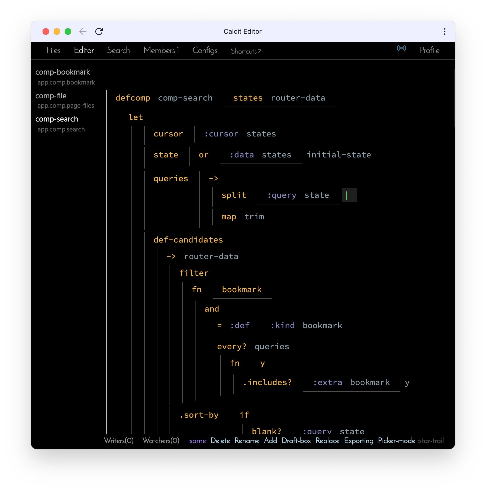Select the .includes? token
The height and width of the screenshot is (490, 486).
point(267,382)
